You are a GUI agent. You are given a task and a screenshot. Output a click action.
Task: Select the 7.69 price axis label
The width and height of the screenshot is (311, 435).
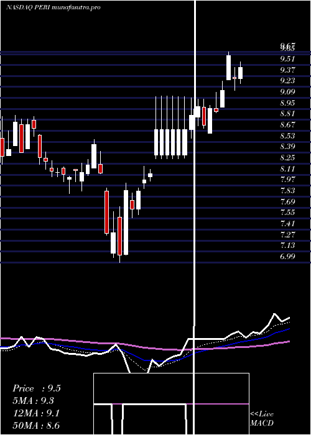tap(287, 202)
